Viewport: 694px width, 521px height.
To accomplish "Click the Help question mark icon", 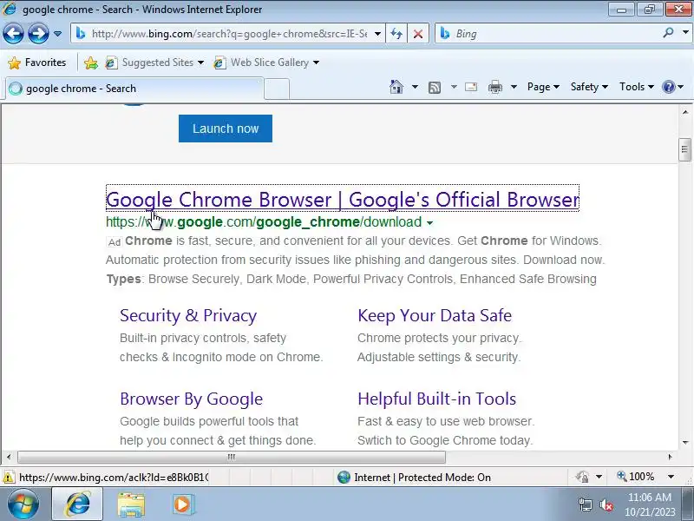I will [668, 87].
